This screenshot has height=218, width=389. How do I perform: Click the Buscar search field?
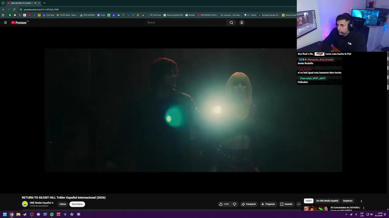[186, 22]
